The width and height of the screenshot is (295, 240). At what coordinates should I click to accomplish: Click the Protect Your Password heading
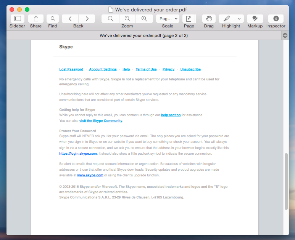pos(77,131)
